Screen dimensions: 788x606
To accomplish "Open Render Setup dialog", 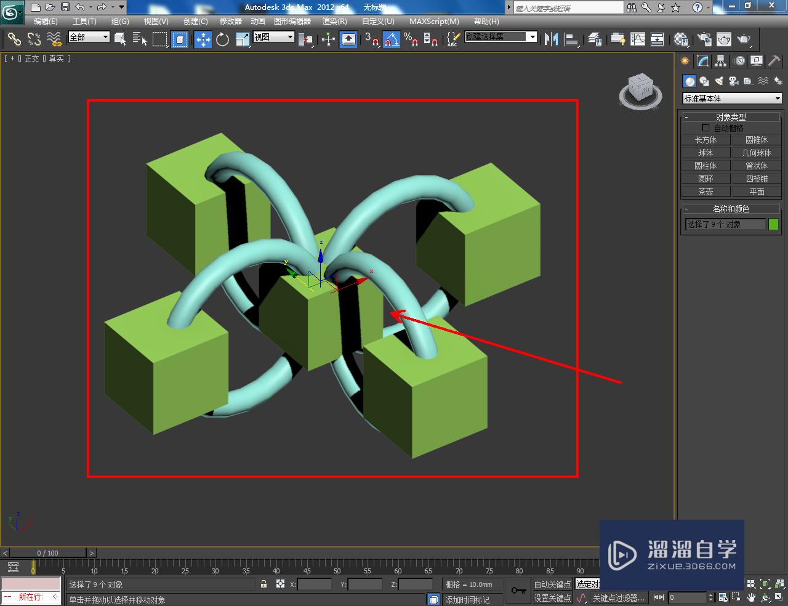I will tap(704, 39).
